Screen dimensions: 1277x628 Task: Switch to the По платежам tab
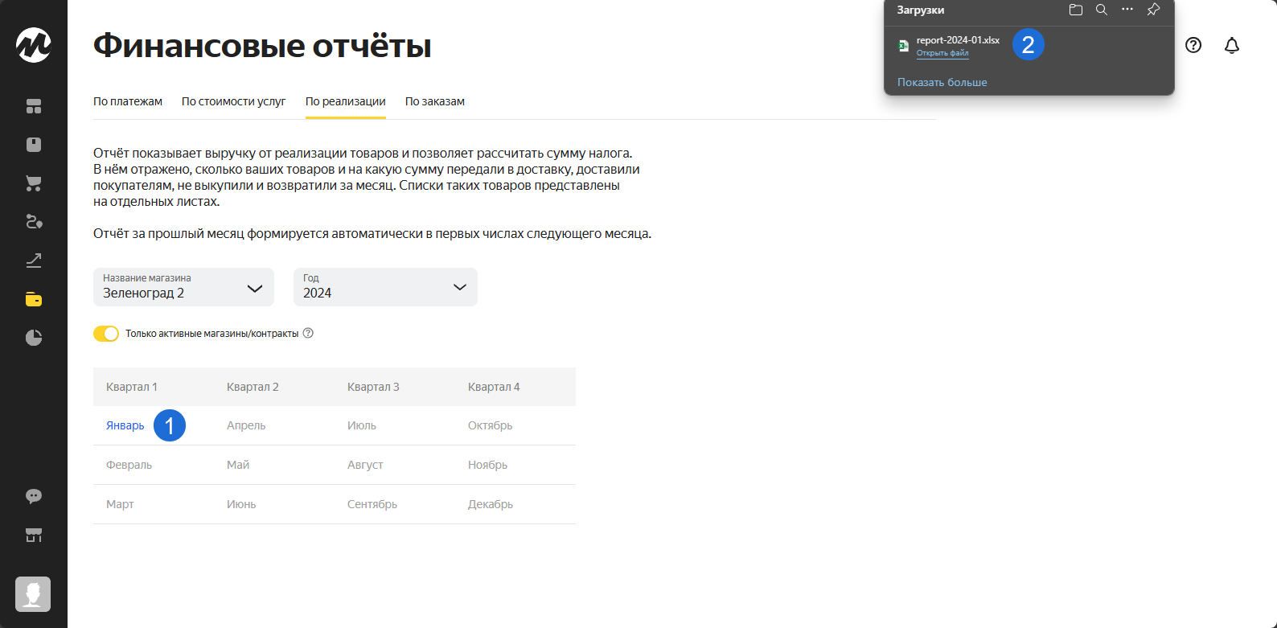coord(128,101)
